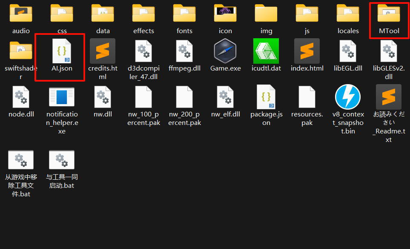Select the MTool folder
This screenshot has width=410, height=249.
[389, 15]
